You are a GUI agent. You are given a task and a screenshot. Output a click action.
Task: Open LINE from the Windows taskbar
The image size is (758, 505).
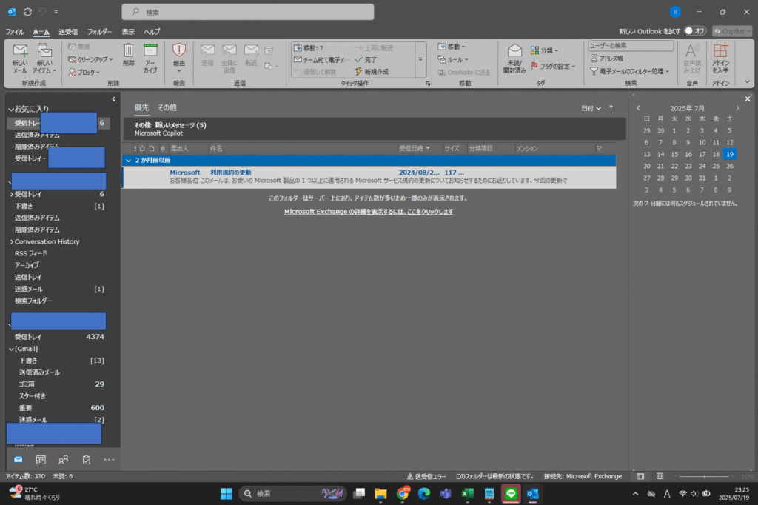[511, 493]
